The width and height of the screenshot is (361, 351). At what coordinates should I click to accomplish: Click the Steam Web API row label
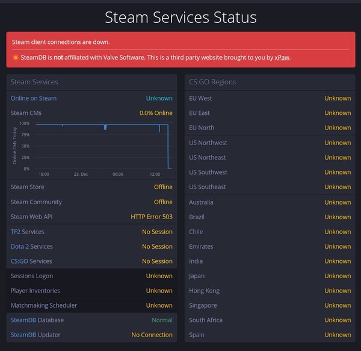(x=31, y=217)
